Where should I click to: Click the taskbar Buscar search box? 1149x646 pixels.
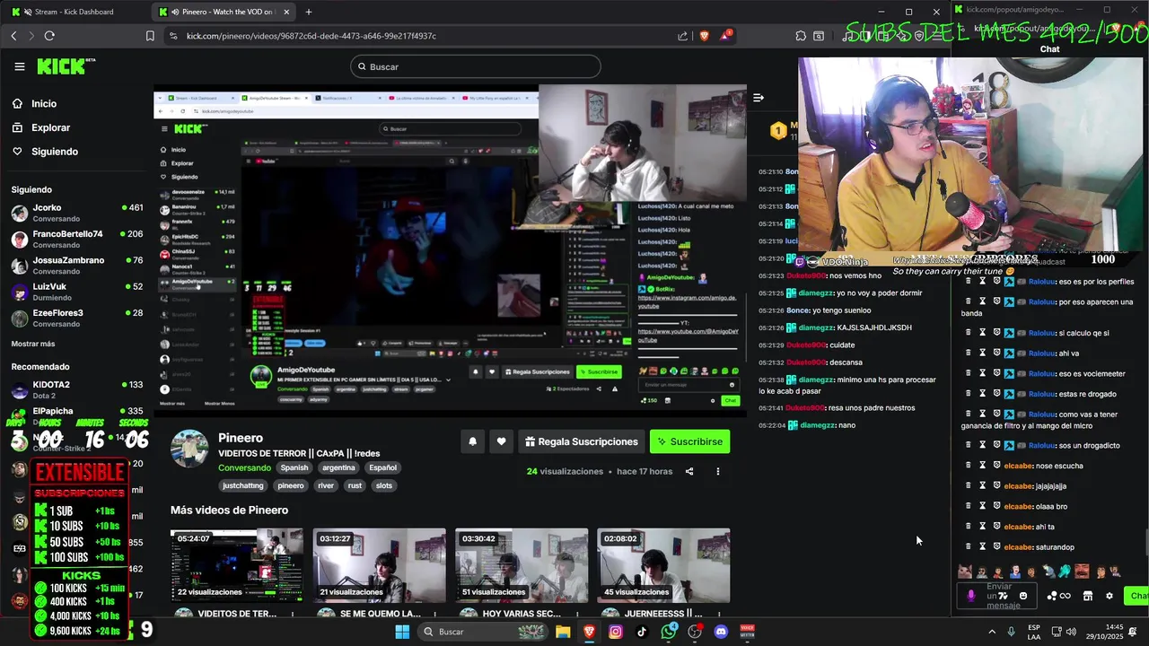485,632
